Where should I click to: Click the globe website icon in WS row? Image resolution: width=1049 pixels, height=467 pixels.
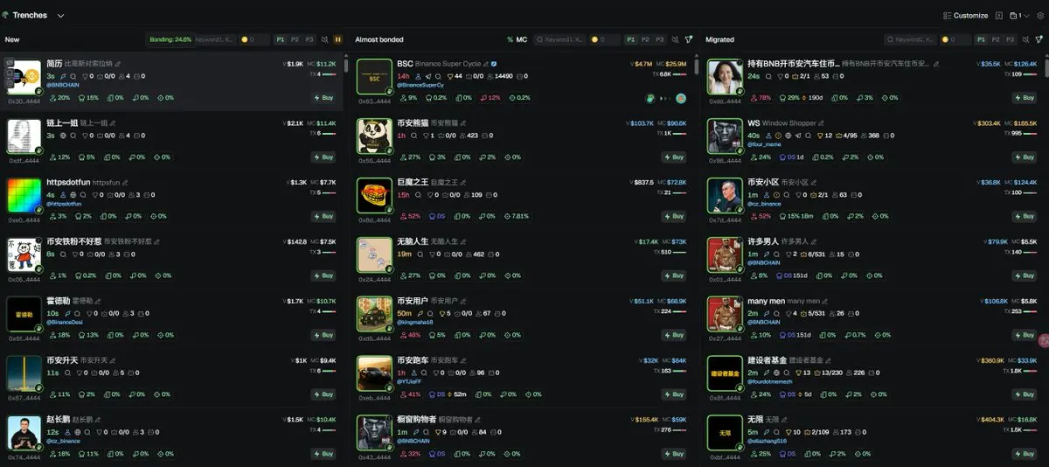click(x=787, y=136)
